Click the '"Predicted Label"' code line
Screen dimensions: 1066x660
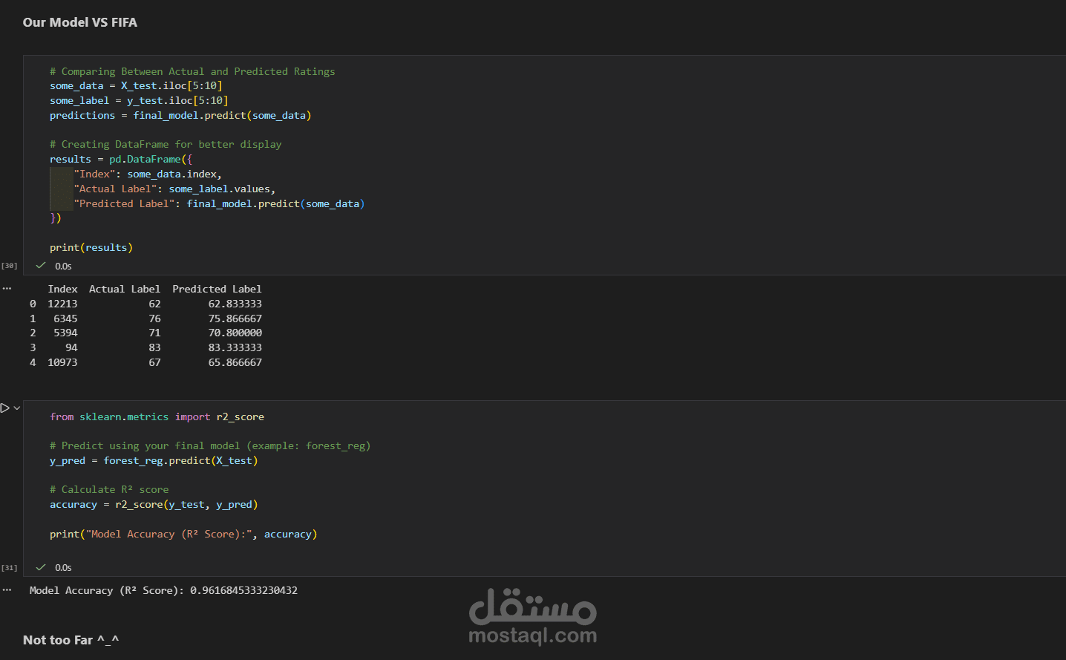pos(219,204)
